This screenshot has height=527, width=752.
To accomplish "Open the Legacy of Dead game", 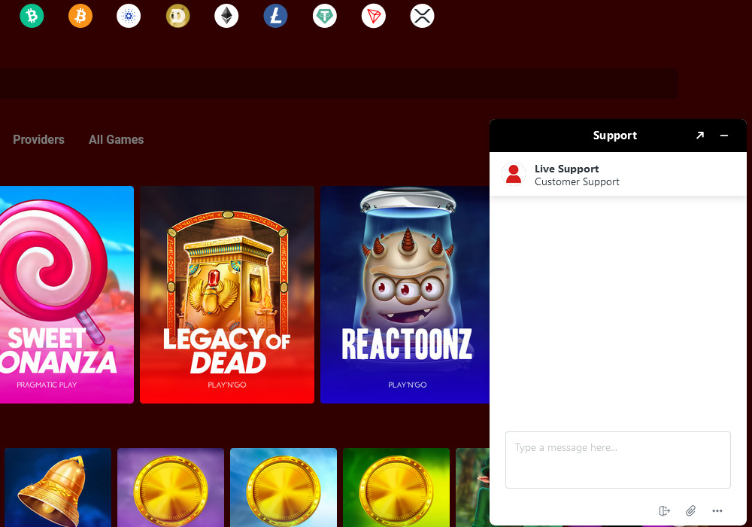I will pos(227,294).
